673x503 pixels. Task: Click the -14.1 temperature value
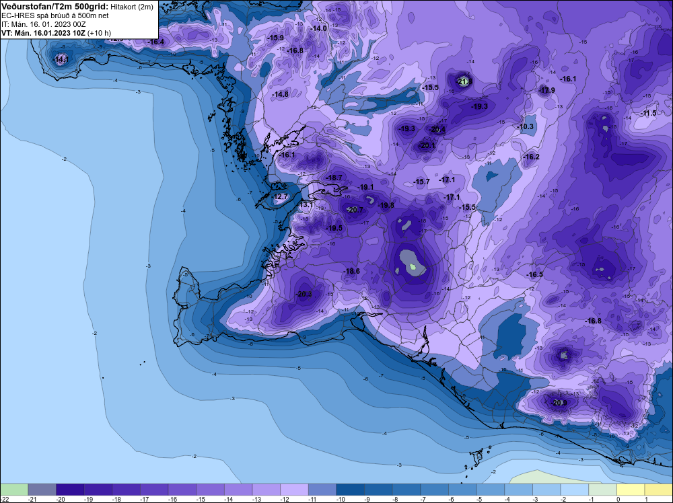coord(61,60)
